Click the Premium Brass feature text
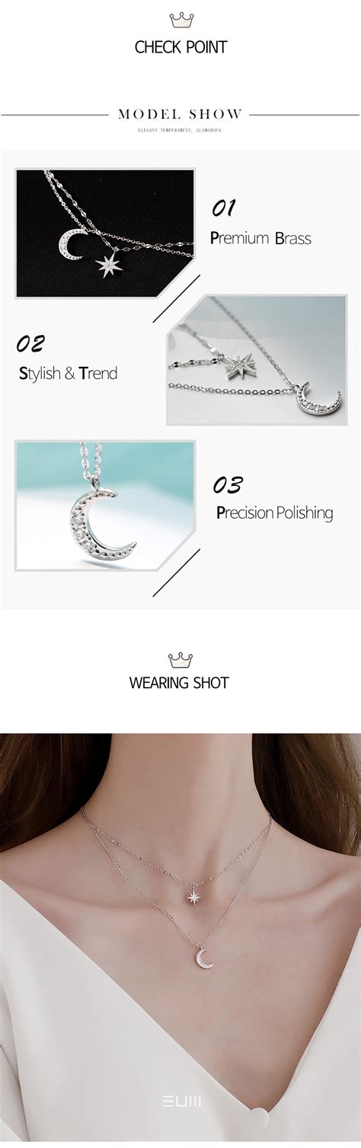The width and height of the screenshot is (361, 1148). pyautogui.click(x=260, y=238)
